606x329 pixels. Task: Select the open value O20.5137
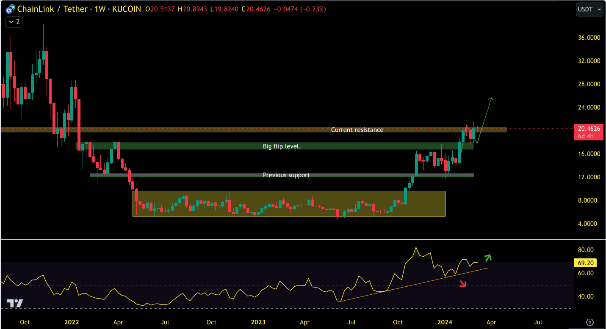(x=160, y=9)
